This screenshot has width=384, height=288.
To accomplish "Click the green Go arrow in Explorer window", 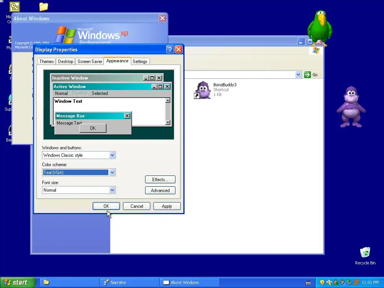I will click(x=307, y=75).
